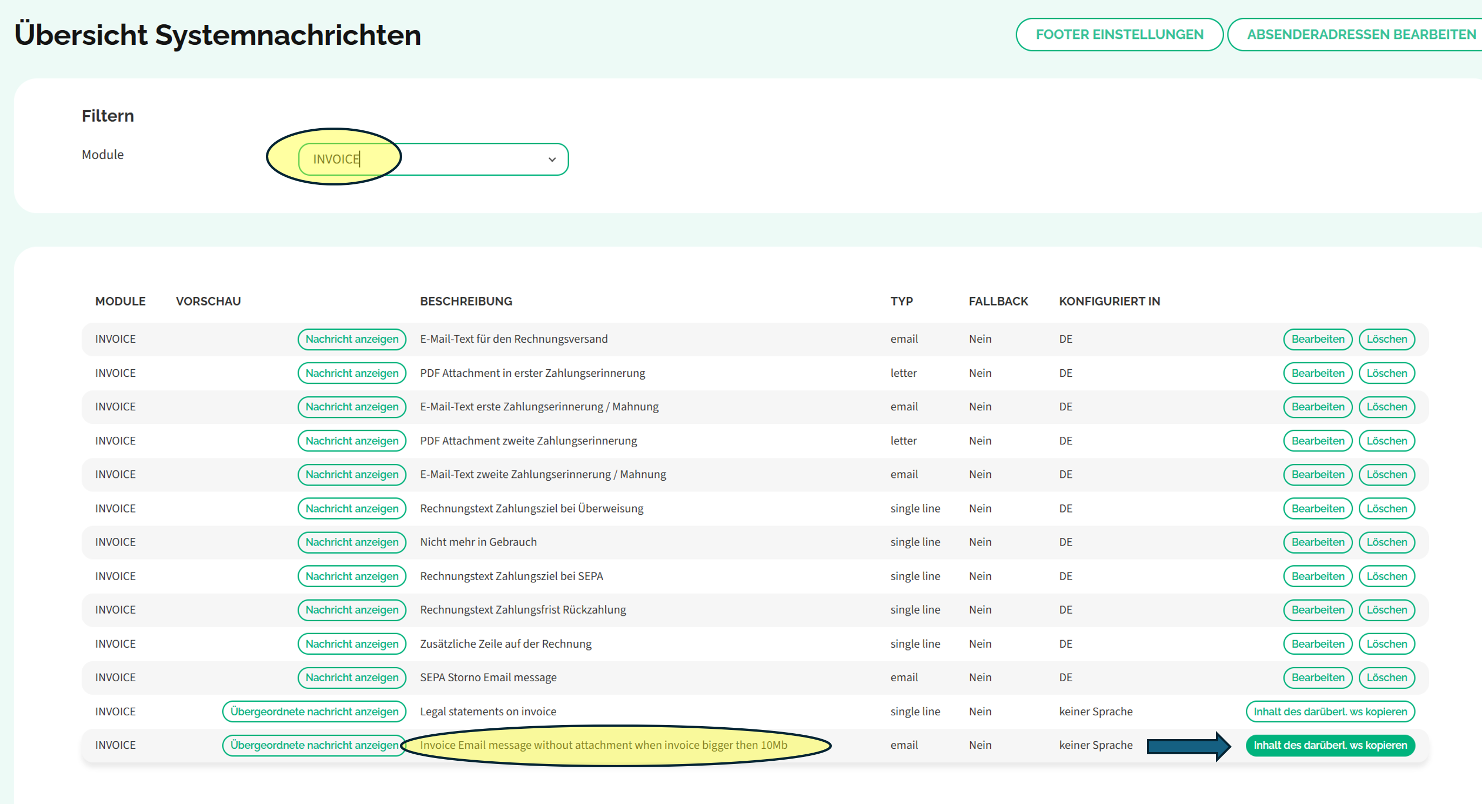Edit the Rechnungstext Zahlungsfrist Rückzahlung entry
Image resolution: width=1482 pixels, height=804 pixels.
(1318, 610)
